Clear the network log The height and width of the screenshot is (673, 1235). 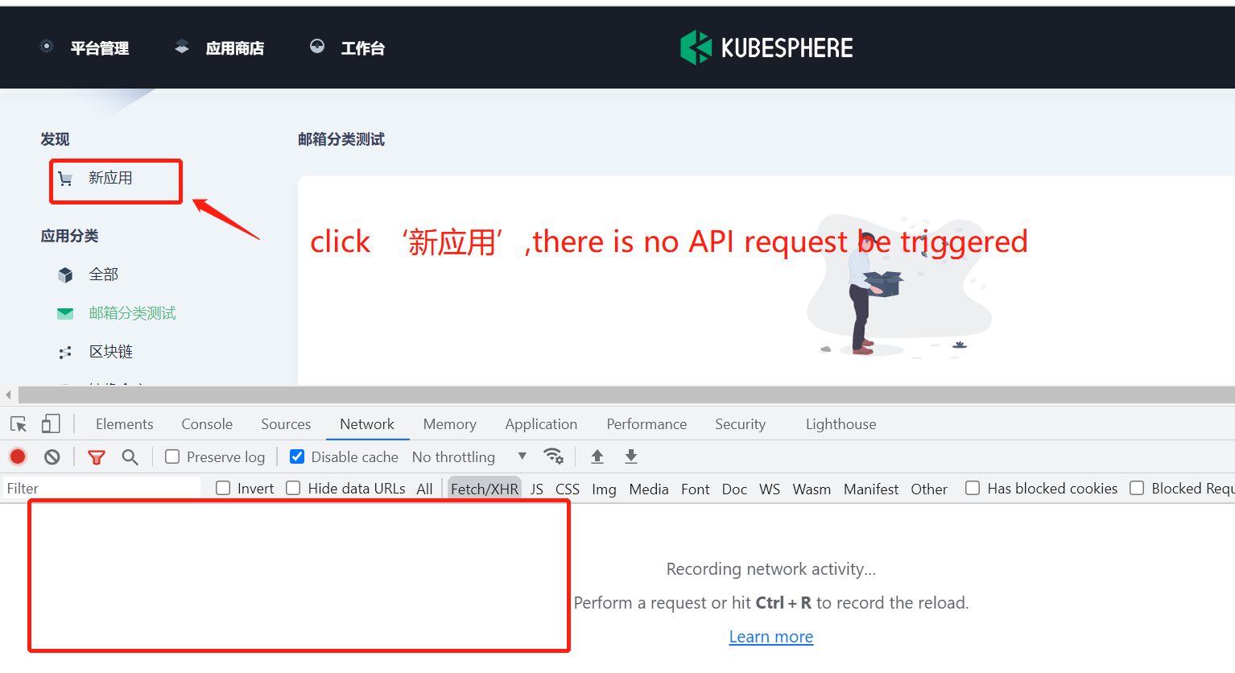click(x=52, y=456)
